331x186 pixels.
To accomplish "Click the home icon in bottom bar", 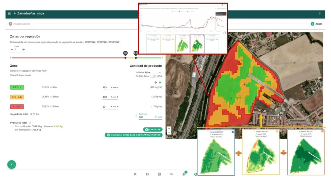I will click(x=135, y=174).
